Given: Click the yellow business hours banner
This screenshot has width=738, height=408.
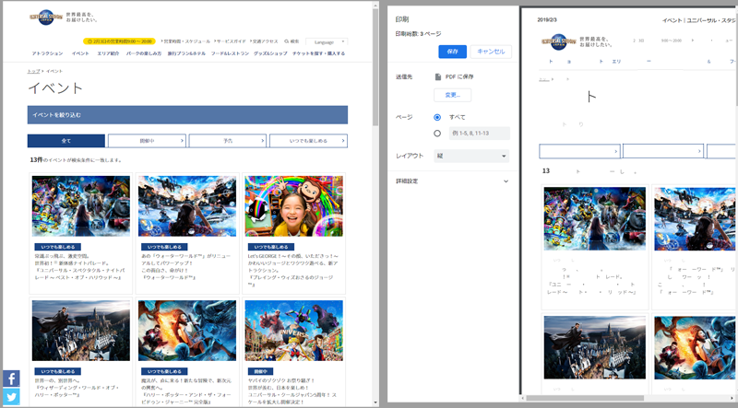Looking at the screenshot, I should [119, 41].
